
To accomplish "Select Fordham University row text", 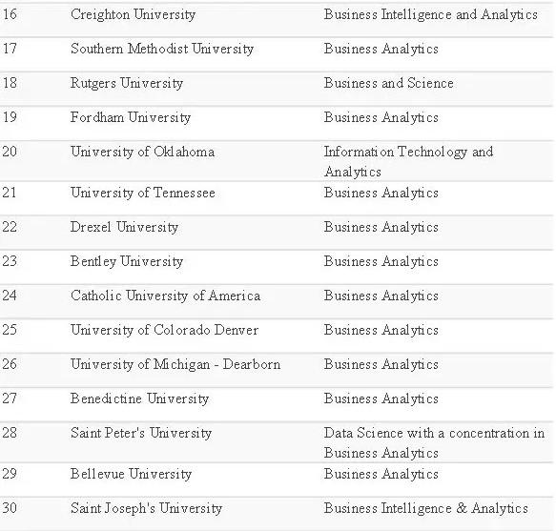I will (x=131, y=118).
